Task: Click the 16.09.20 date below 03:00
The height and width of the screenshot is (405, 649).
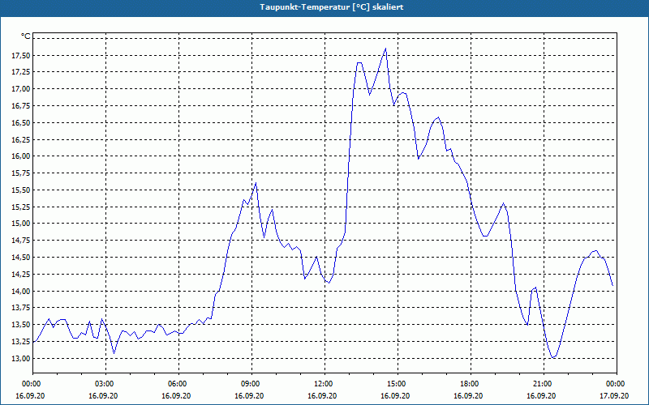Action: click(104, 395)
